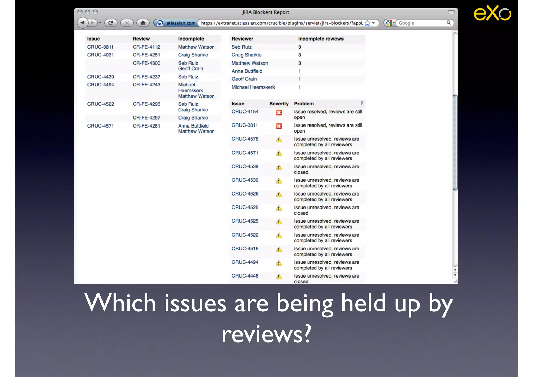Reload the page with the refresh button
This screenshot has width=533, height=377.
[111, 23]
